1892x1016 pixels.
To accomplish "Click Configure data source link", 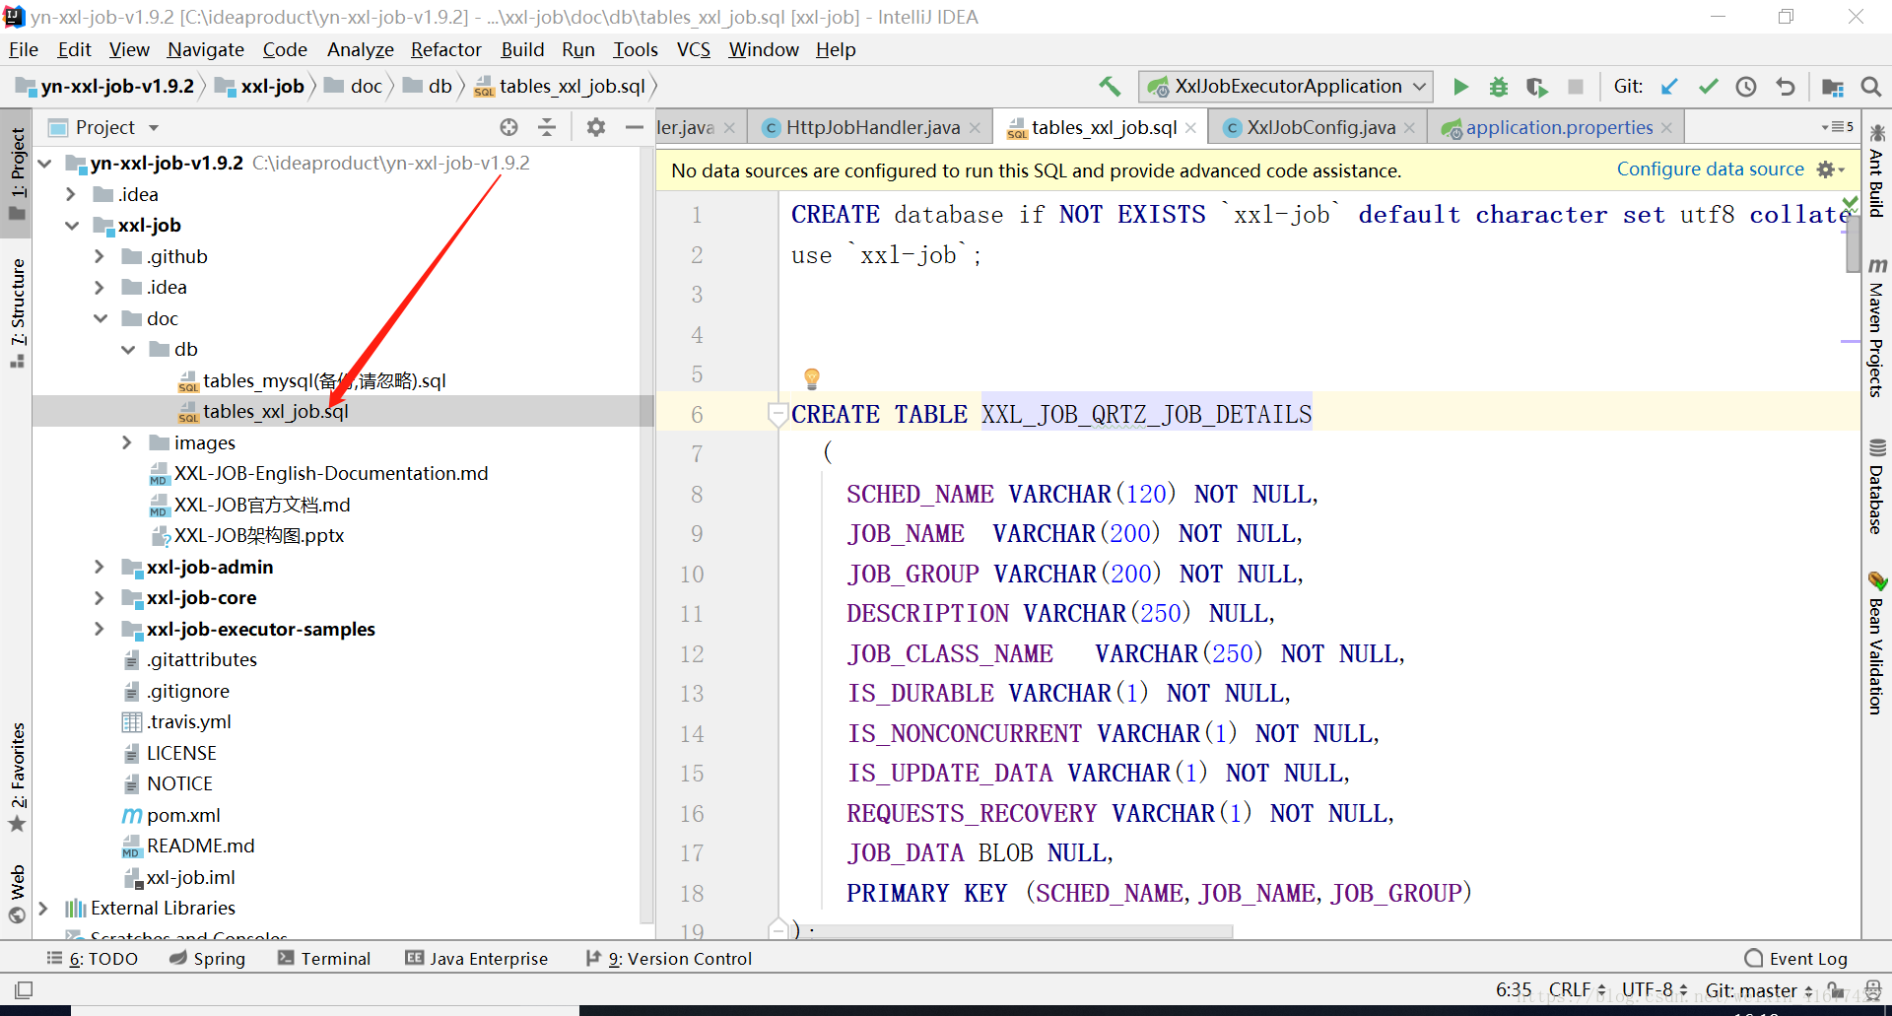I will coord(1710,169).
